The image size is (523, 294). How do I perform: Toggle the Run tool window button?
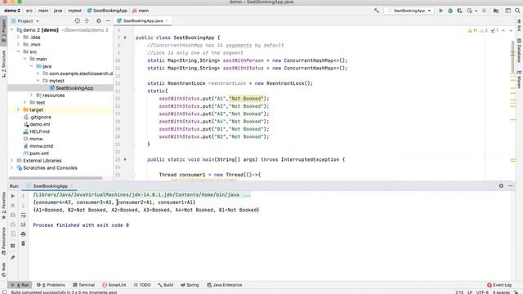tap(20, 285)
